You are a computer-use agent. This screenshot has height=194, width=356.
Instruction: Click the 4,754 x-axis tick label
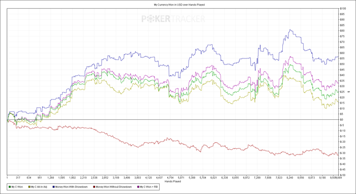tap(170, 178)
